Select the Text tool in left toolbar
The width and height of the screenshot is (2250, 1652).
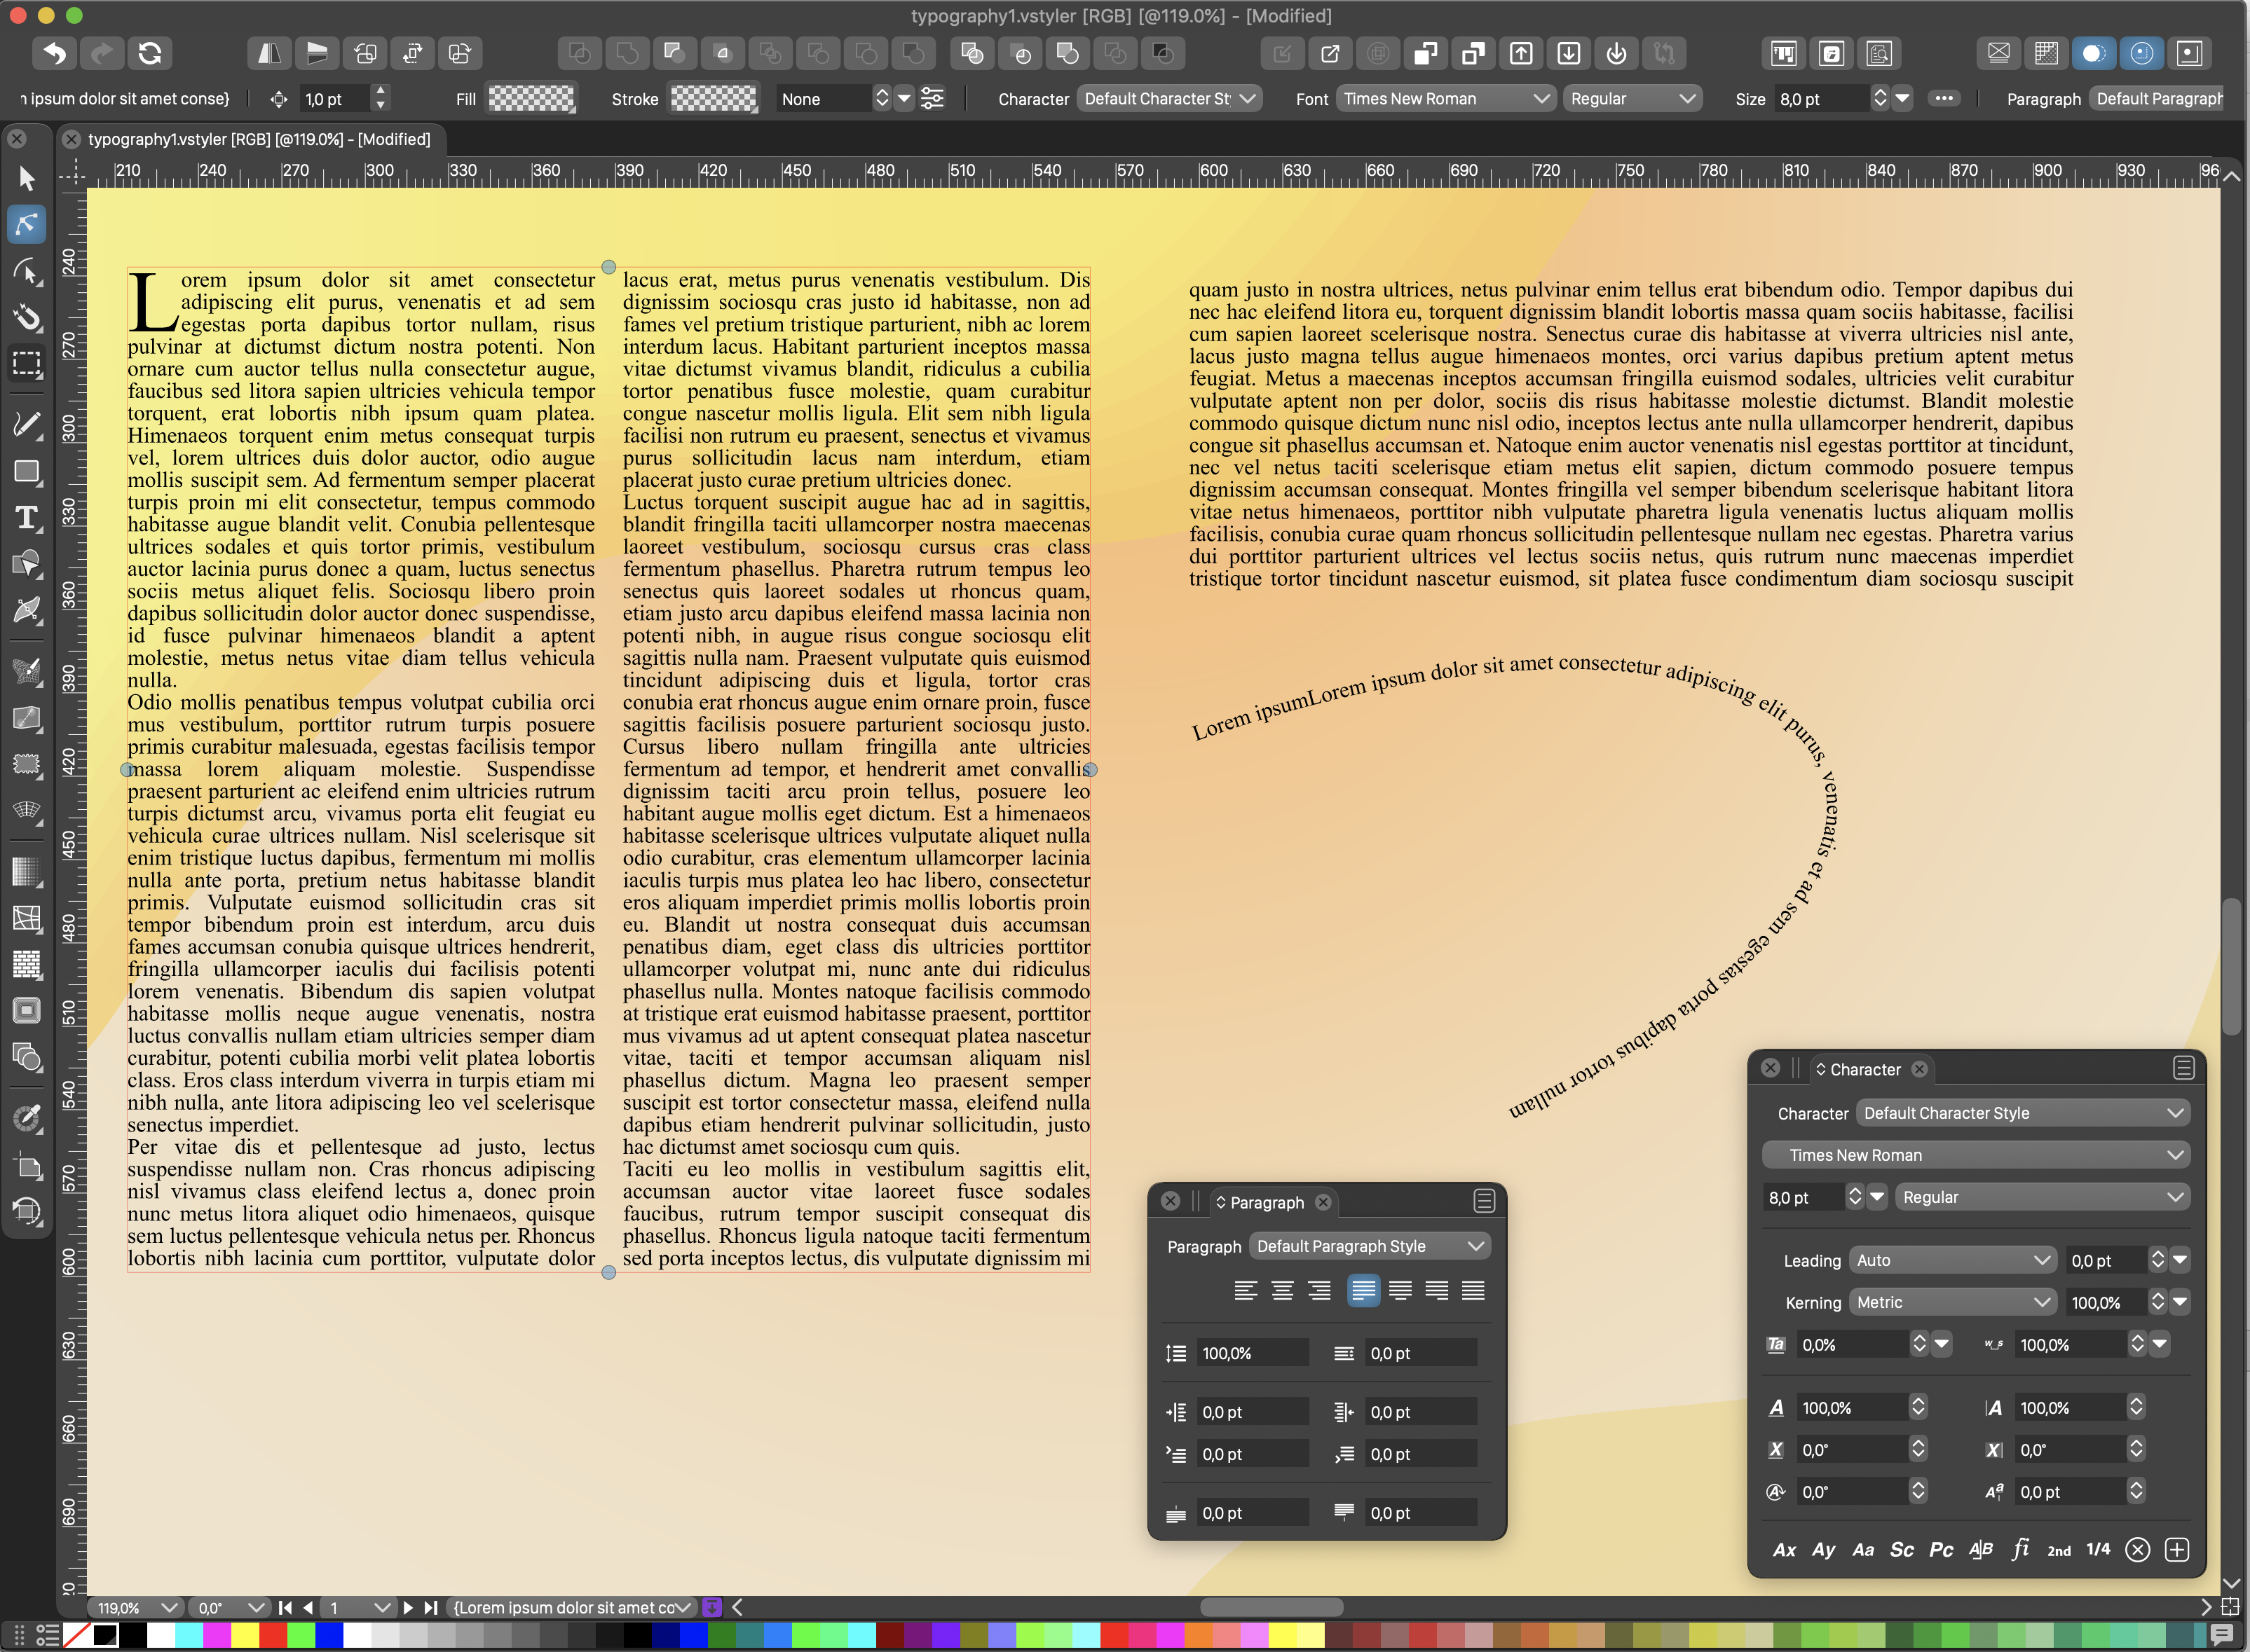(x=27, y=518)
